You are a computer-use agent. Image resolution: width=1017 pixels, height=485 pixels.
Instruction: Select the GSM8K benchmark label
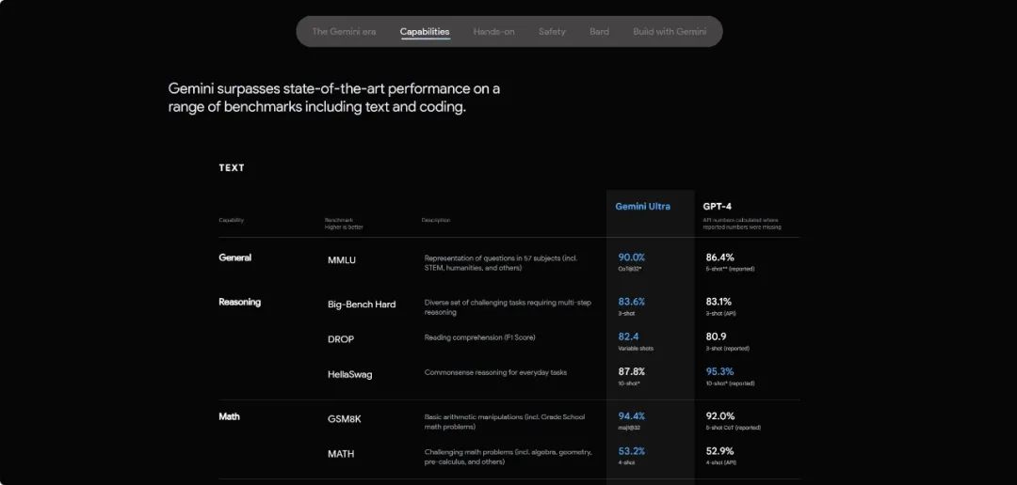[344, 419]
